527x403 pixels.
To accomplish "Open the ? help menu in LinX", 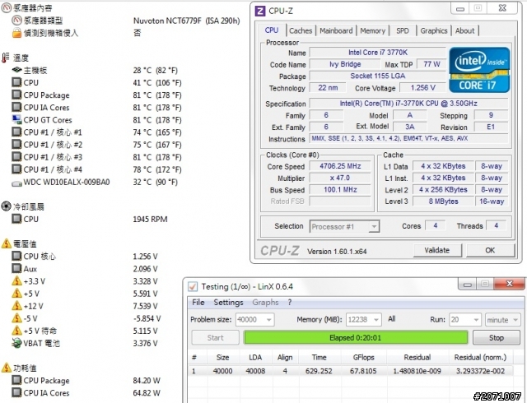I will 290,303.
